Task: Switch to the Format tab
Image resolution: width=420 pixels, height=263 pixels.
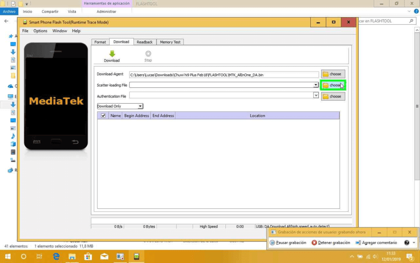Action: pyautogui.click(x=100, y=42)
